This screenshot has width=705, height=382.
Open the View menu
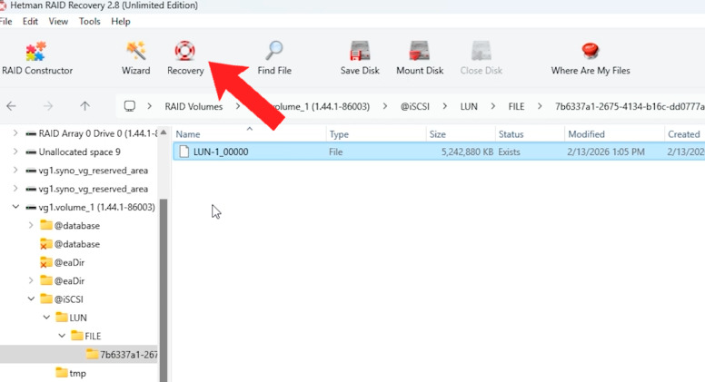(x=58, y=21)
